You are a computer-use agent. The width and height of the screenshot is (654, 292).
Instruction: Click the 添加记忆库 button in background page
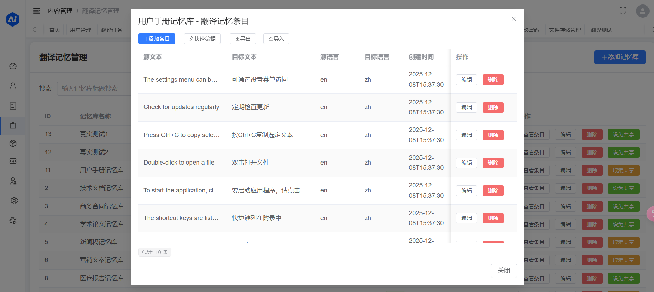coord(620,57)
